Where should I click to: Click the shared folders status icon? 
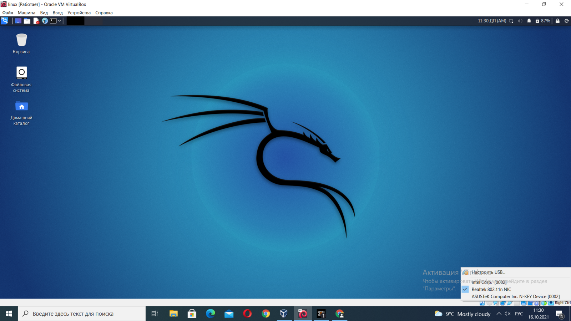[x=517, y=303]
